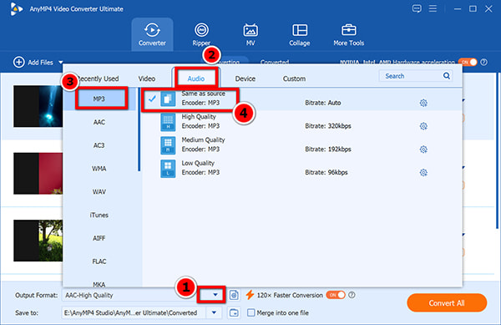Toggle hardware acceleration switch
501x325 pixels.
point(468,62)
